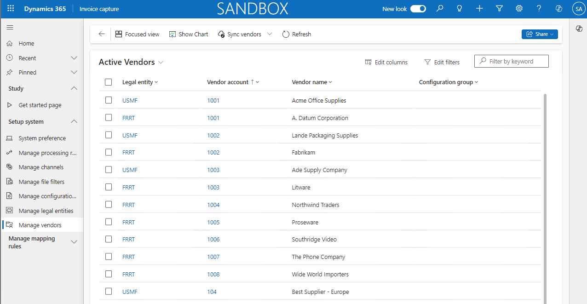Toggle the New look switch off
This screenshot has width=587, height=304.
(x=418, y=8)
